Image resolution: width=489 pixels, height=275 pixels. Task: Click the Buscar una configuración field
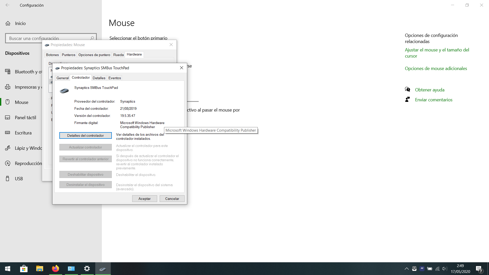51,38
